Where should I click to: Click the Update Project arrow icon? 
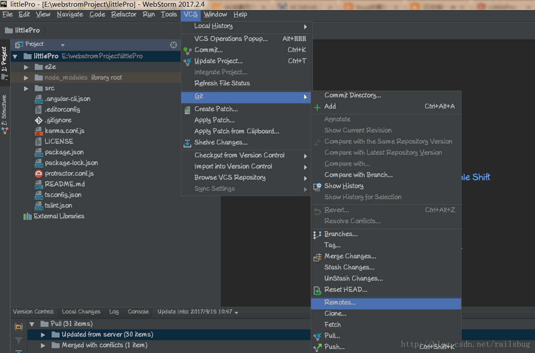(x=187, y=61)
